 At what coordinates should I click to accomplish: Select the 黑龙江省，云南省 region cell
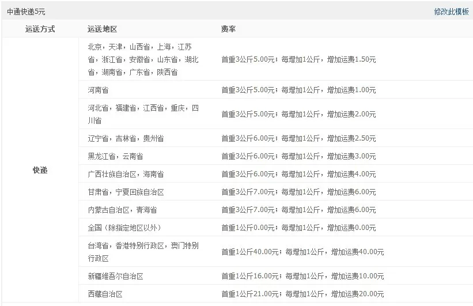(x=115, y=156)
